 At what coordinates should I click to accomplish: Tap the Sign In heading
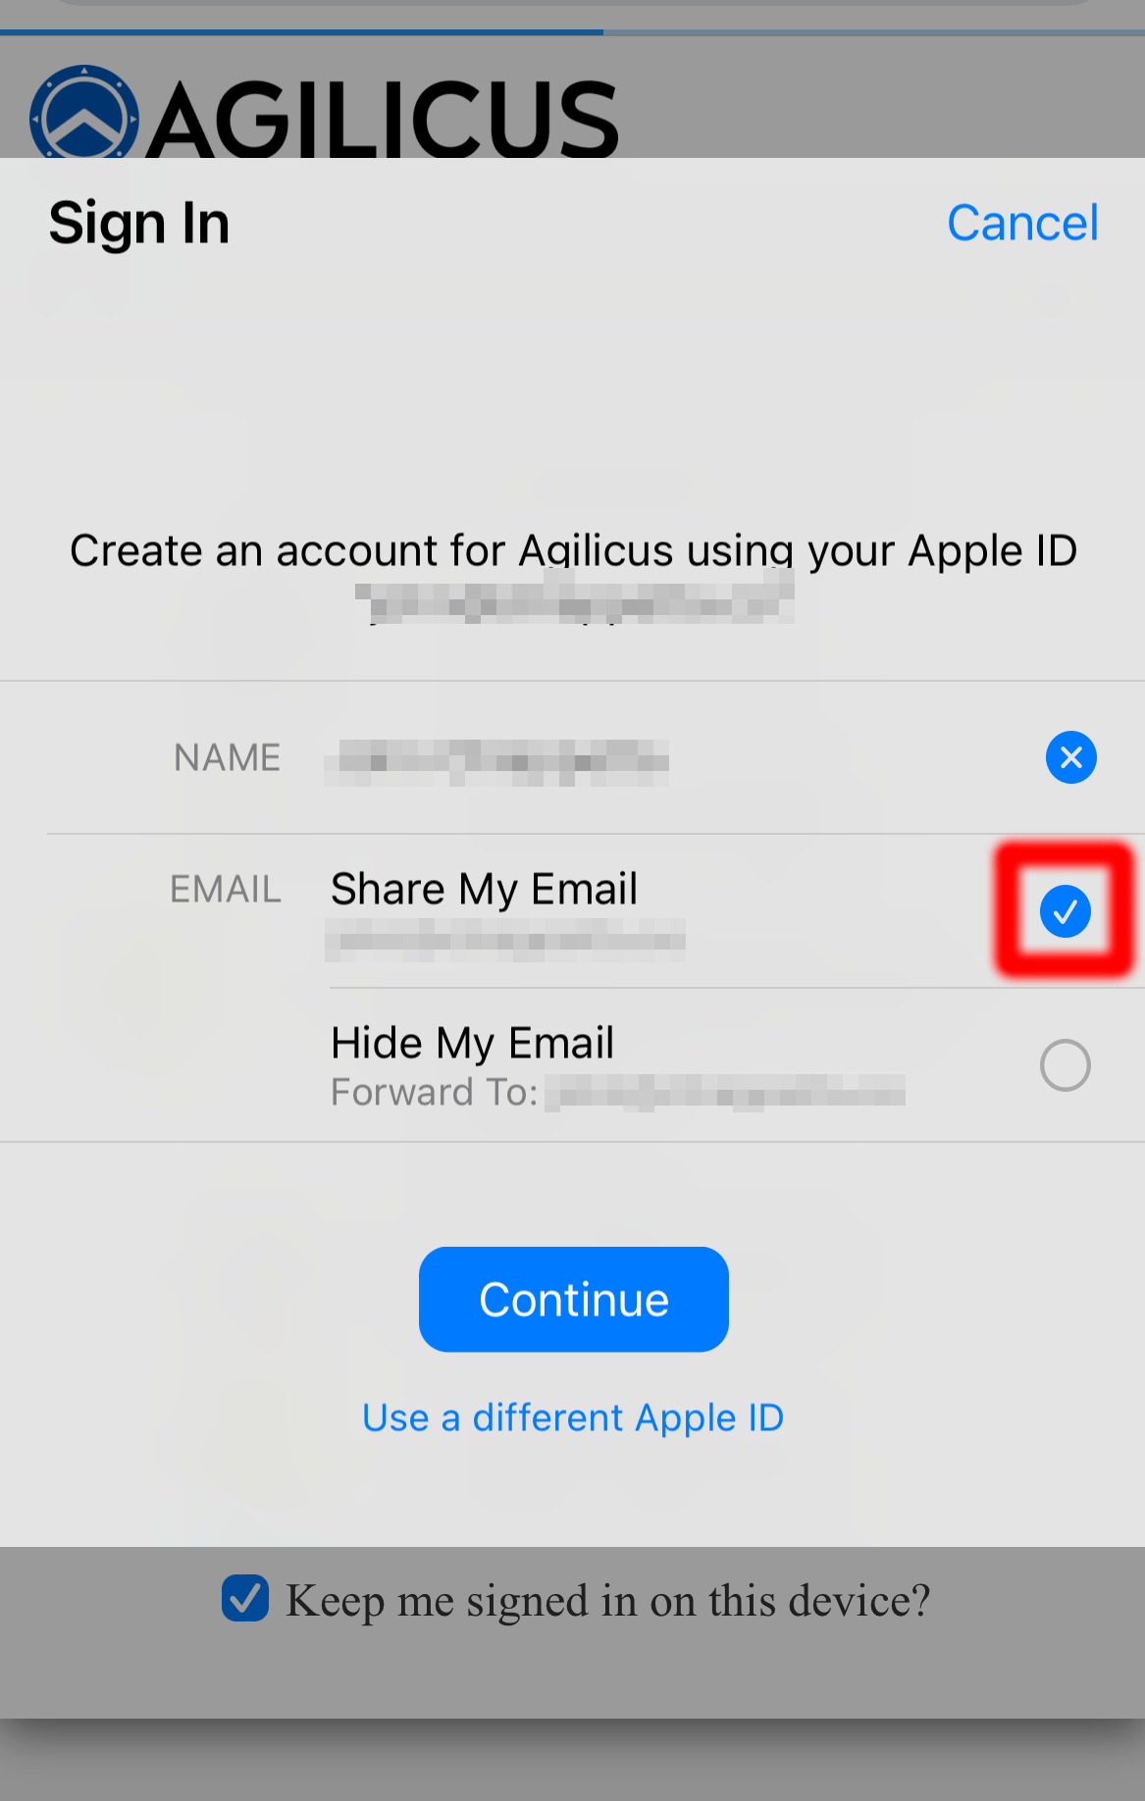(x=139, y=224)
